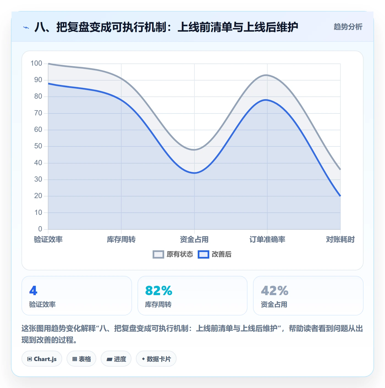This screenshot has width=385, height=388.
Task: Click the 资金占用 x-axis label
Action: tap(194, 240)
